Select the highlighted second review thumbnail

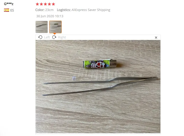(55, 27)
